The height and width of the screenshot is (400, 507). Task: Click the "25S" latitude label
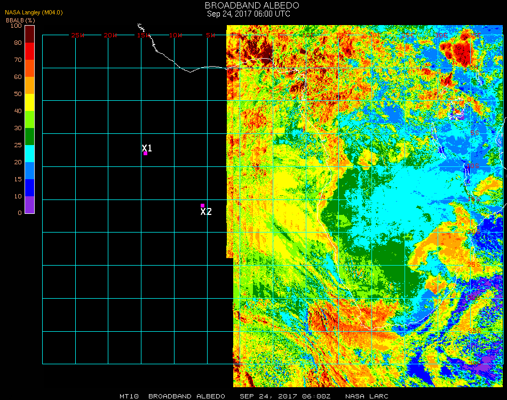point(474,265)
